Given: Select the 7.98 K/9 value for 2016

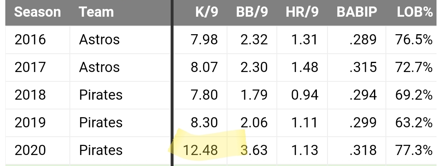Looking at the screenshot, I should coord(204,40).
